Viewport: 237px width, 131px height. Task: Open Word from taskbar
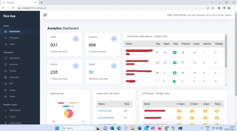click(139, 128)
